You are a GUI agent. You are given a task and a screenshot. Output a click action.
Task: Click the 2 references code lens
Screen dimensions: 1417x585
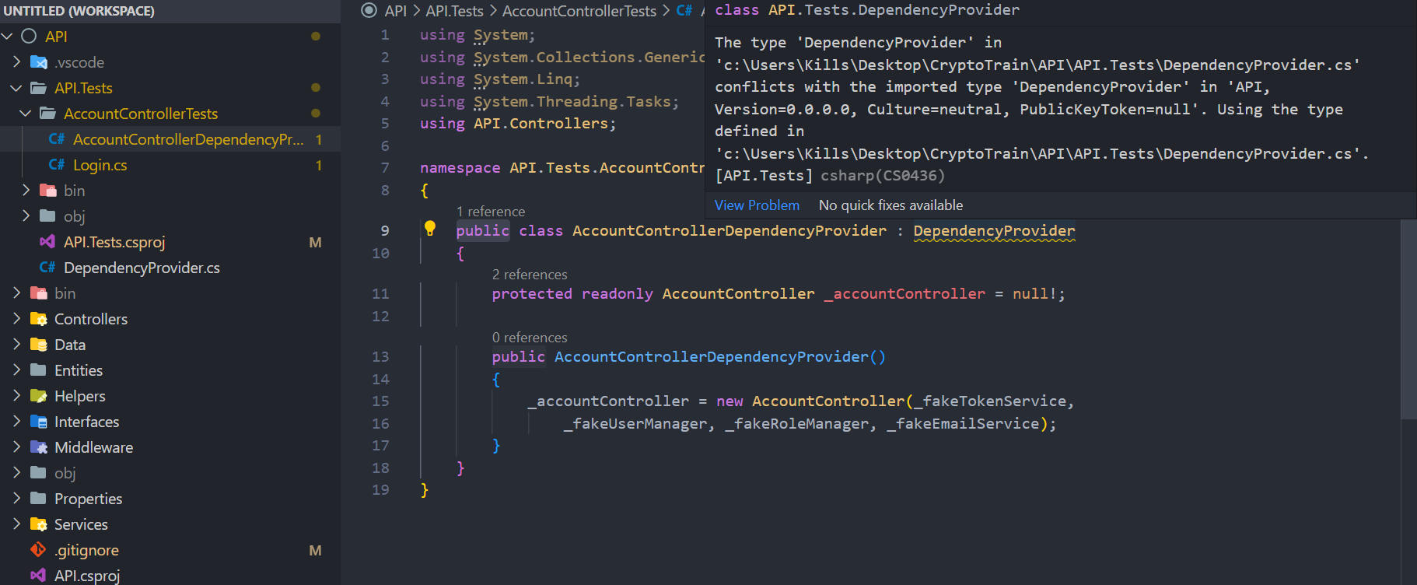[530, 275]
